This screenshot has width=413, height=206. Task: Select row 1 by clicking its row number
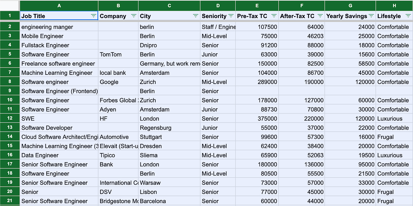(10, 16)
